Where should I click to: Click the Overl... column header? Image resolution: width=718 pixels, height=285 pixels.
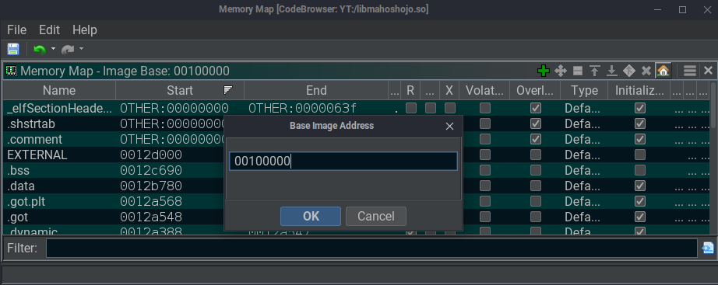tap(535, 90)
